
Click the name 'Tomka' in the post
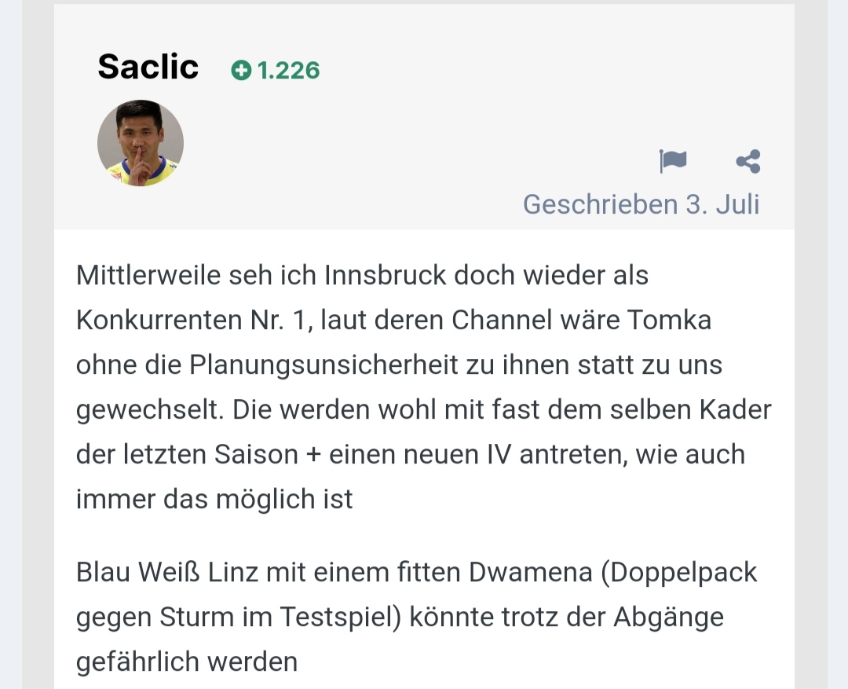coord(669,320)
